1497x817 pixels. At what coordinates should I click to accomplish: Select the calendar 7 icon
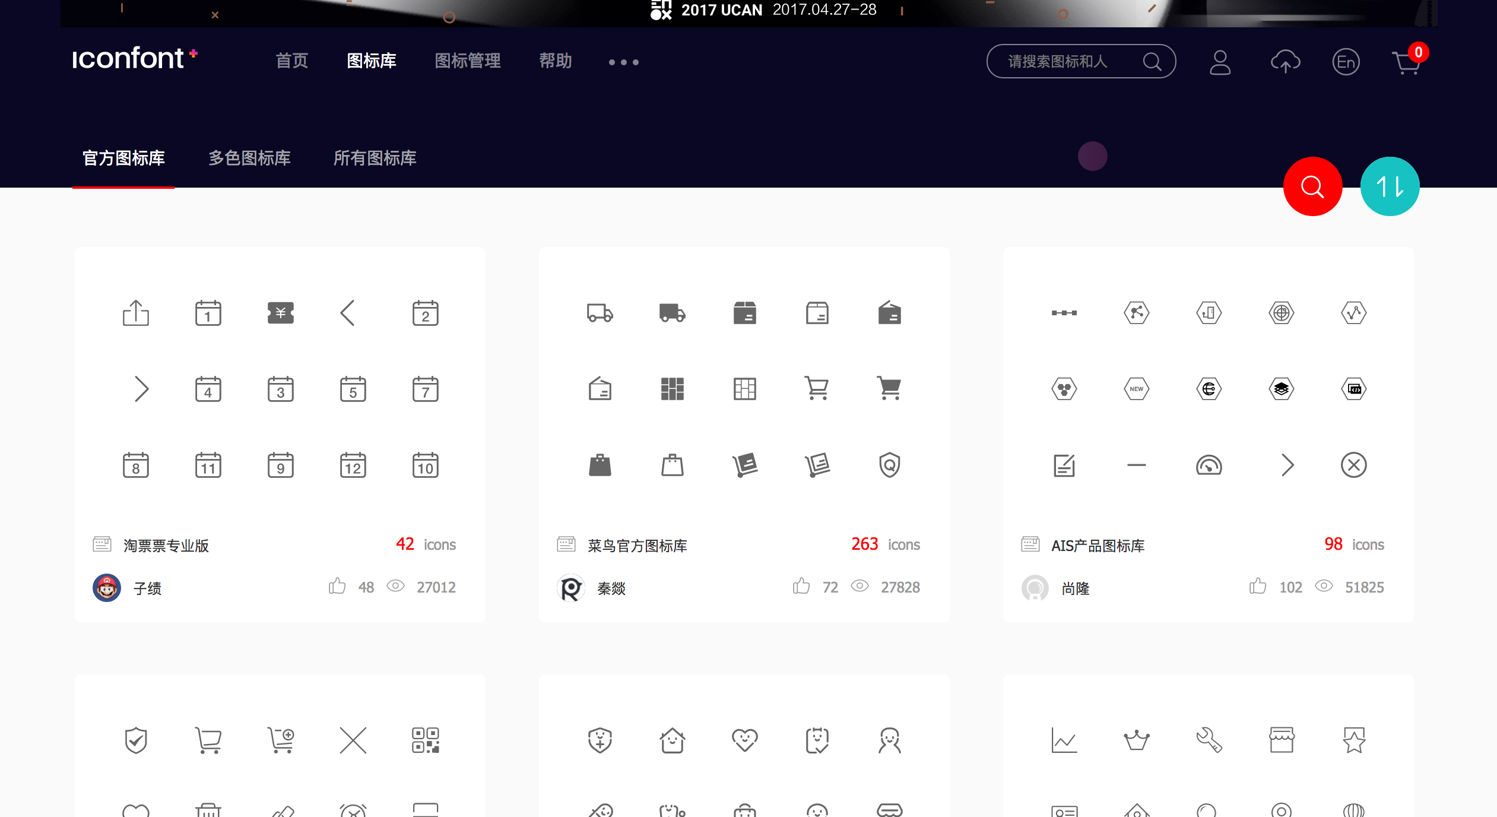tap(426, 389)
